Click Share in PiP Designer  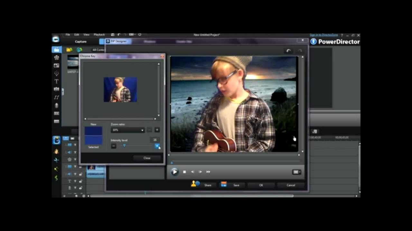point(208,185)
